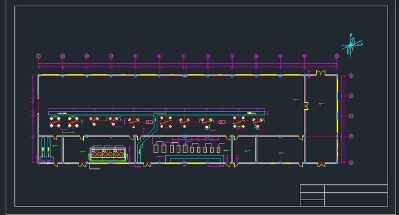Click the yellow double door on the top wall

320,73
